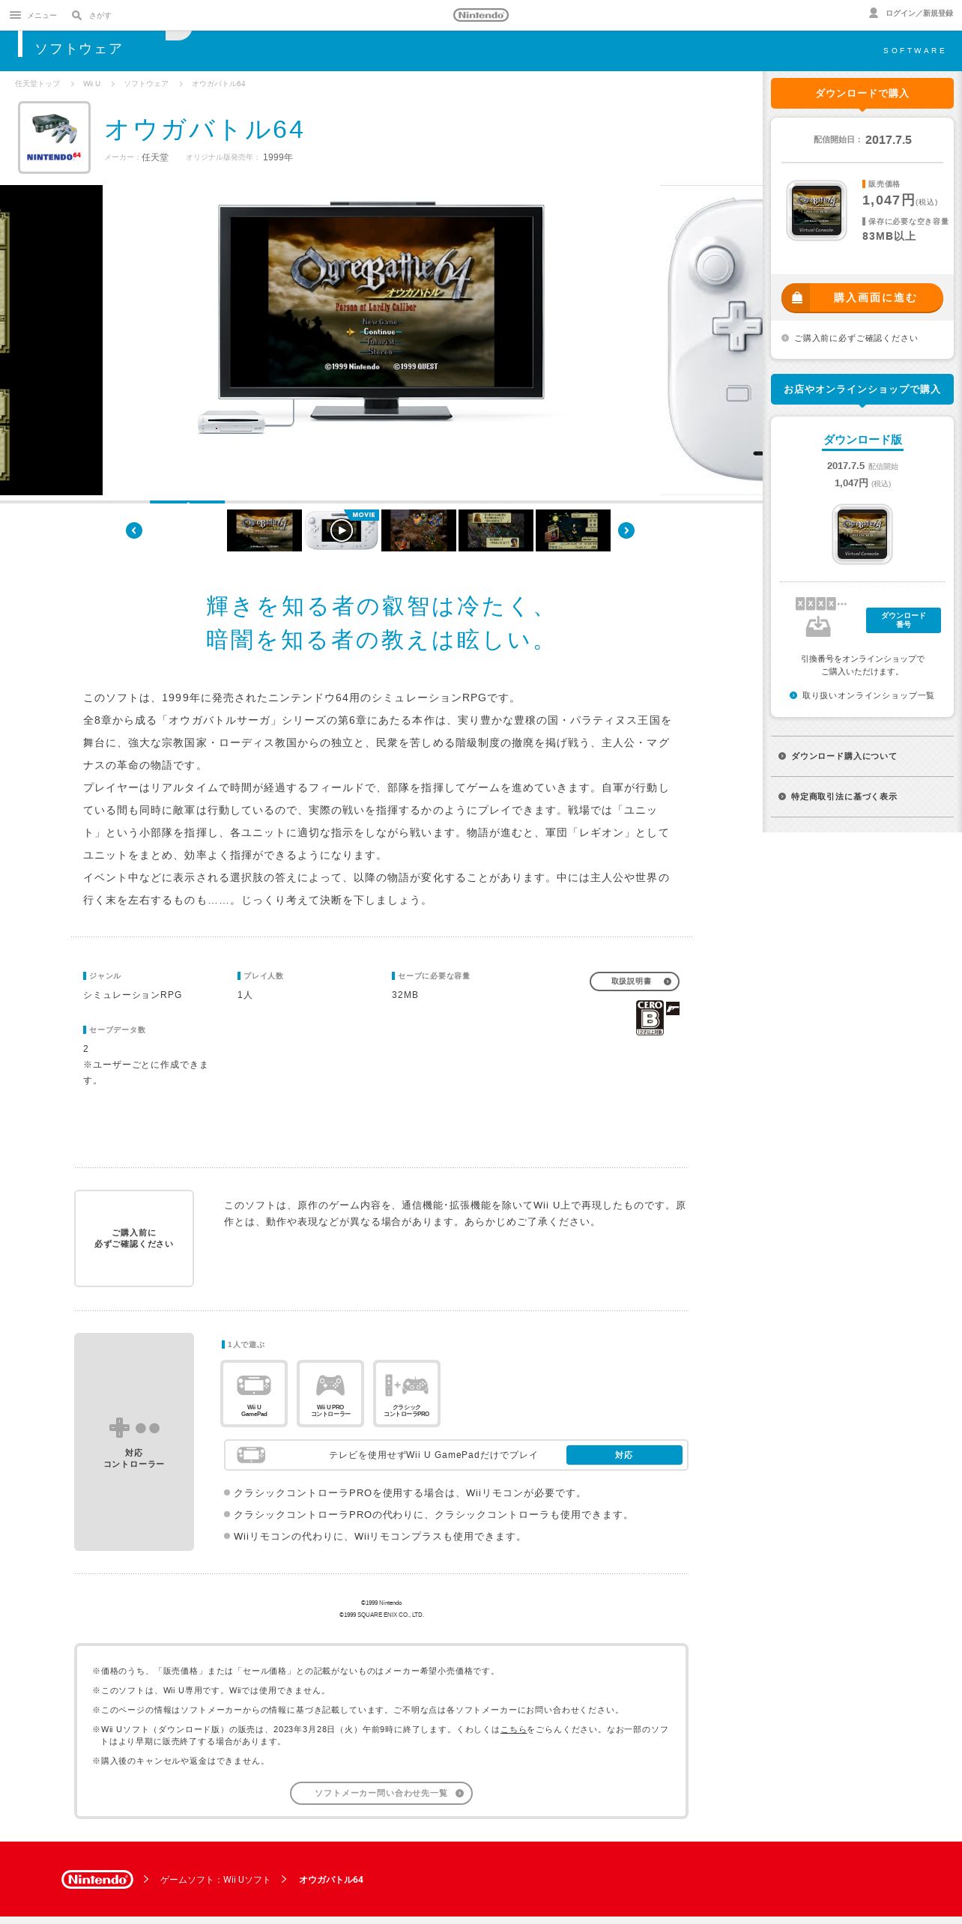962x1924 pixels.
Task: Click the お店やオンラインショップで購入 tab
Action: click(862, 390)
